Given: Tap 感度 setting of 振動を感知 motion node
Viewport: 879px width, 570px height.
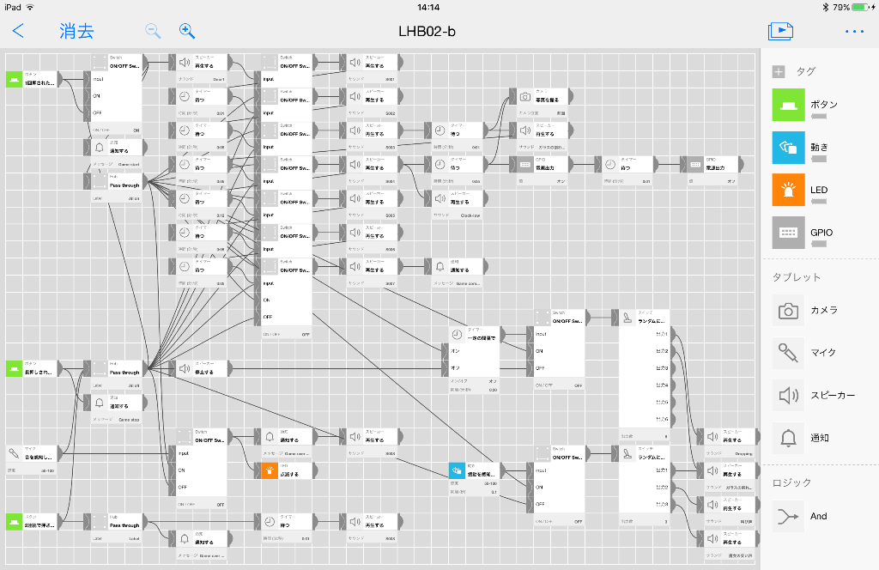Looking at the screenshot, I should click(x=474, y=483).
